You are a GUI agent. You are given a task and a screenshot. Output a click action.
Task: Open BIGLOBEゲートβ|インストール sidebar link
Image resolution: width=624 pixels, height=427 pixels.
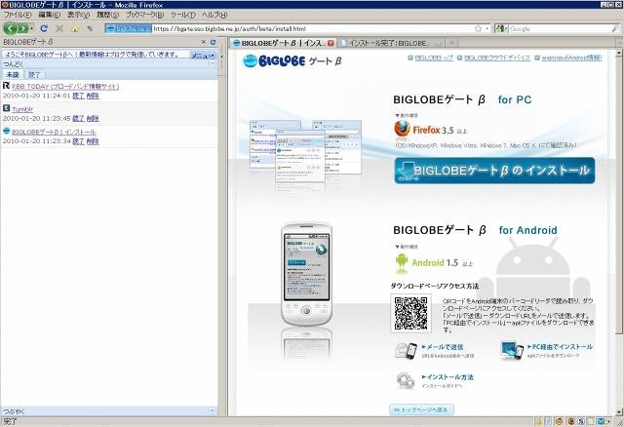click(x=55, y=133)
